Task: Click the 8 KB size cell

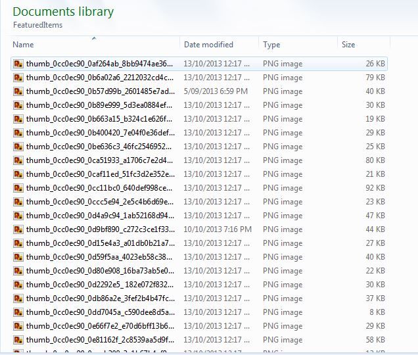Action: point(377,312)
